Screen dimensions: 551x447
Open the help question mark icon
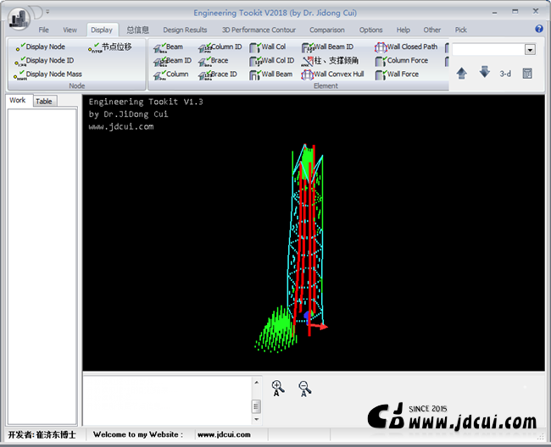tap(539, 30)
